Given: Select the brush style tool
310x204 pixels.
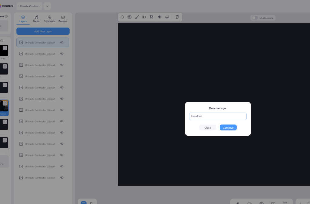Looking at the screenshot, I should click(137, 17).
